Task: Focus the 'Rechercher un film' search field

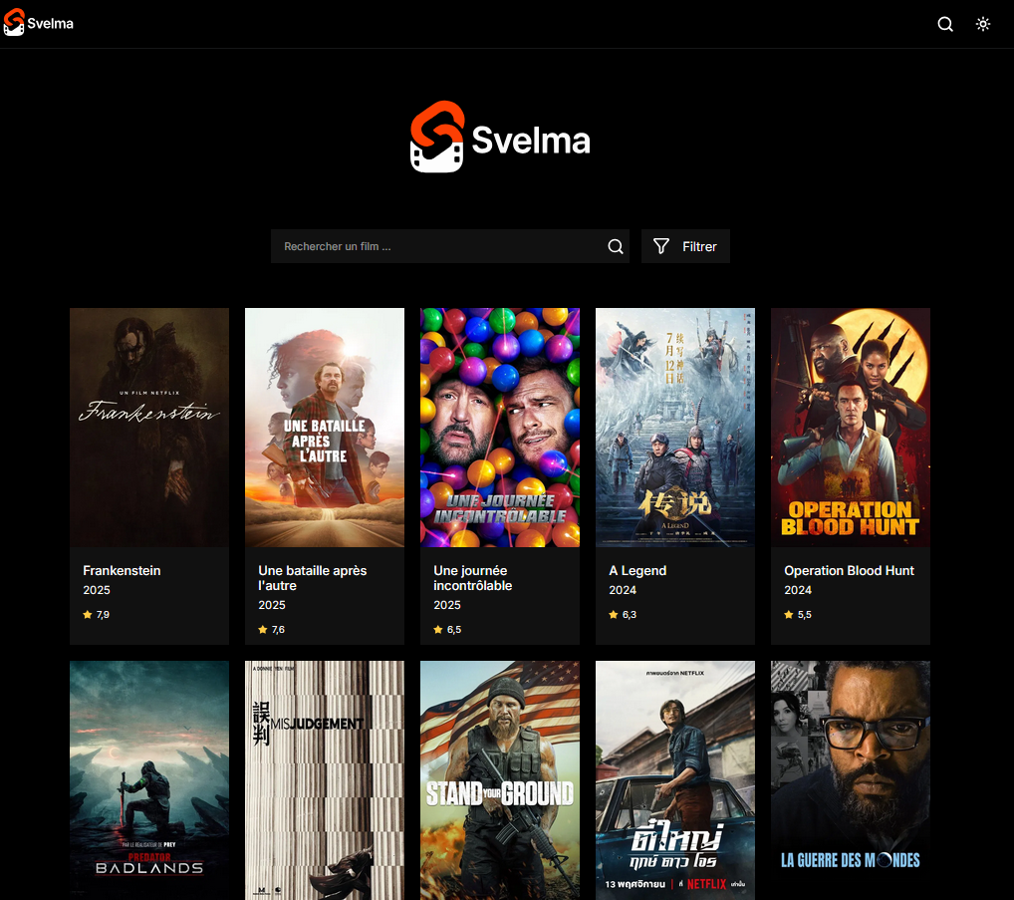Action: click(438, 246)
